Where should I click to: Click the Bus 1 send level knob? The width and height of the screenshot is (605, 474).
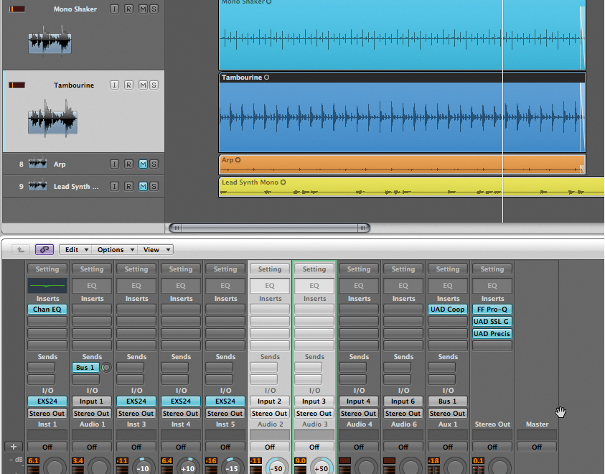[x=106, y=368]
